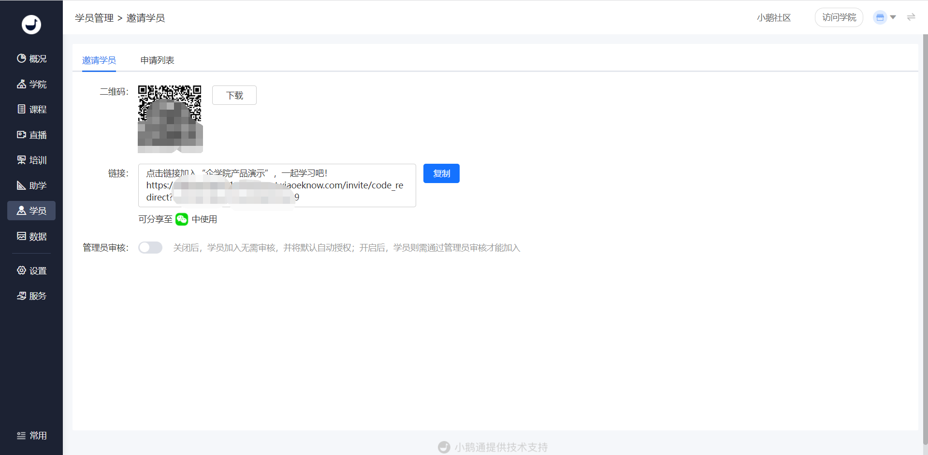
Task: Open the 课程 courses section
Action: [31, 109]
